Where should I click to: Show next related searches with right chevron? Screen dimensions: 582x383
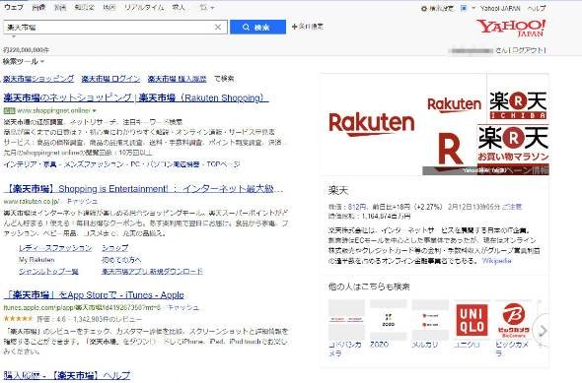tap(543, 330)
